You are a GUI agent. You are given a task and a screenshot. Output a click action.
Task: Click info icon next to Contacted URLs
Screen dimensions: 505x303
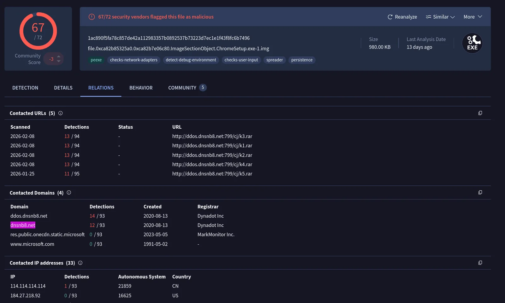click(60, 113)
